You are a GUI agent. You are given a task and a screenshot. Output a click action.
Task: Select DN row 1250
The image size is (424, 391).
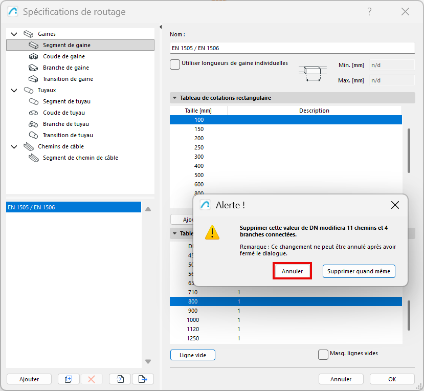pyautogui.click(x=286, y=338)
